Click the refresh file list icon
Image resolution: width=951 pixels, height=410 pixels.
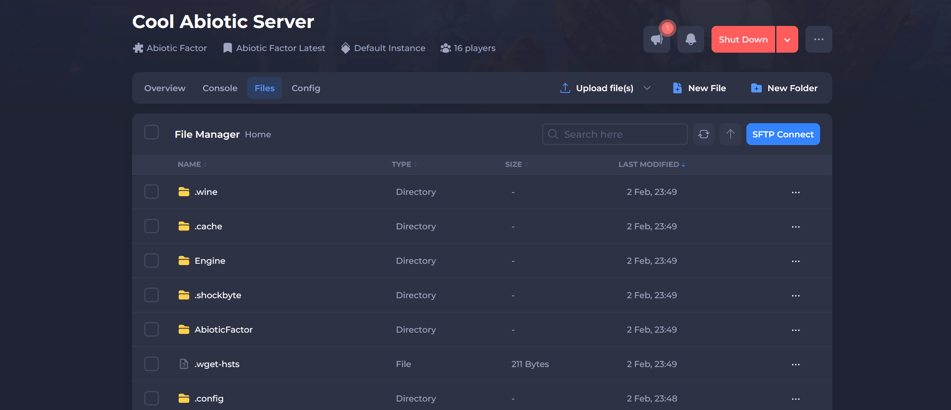[x=703, y=134]
